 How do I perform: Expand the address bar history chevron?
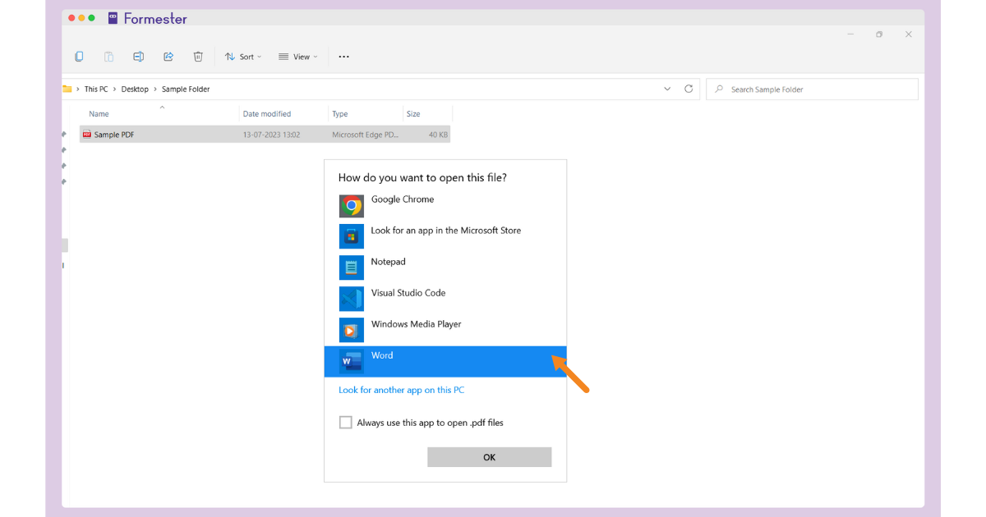667,89
